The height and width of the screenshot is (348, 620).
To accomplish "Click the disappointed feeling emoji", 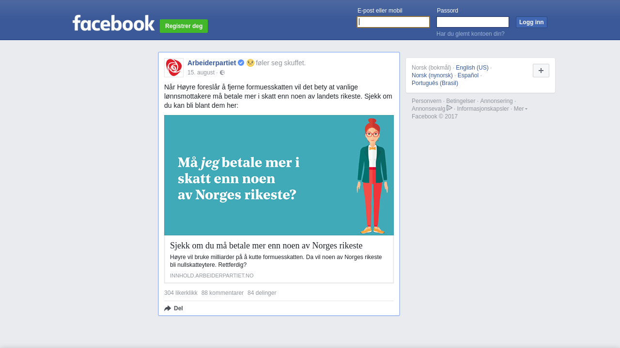I will [x=250, y=63].
